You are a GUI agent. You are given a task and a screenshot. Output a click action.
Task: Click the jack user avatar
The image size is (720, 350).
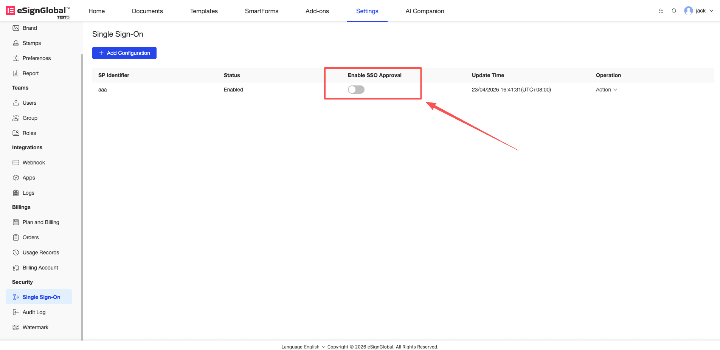point(688,11)
